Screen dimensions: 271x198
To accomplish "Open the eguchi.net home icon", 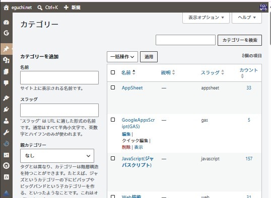I will pyautogui.click(x=6, y=8).
